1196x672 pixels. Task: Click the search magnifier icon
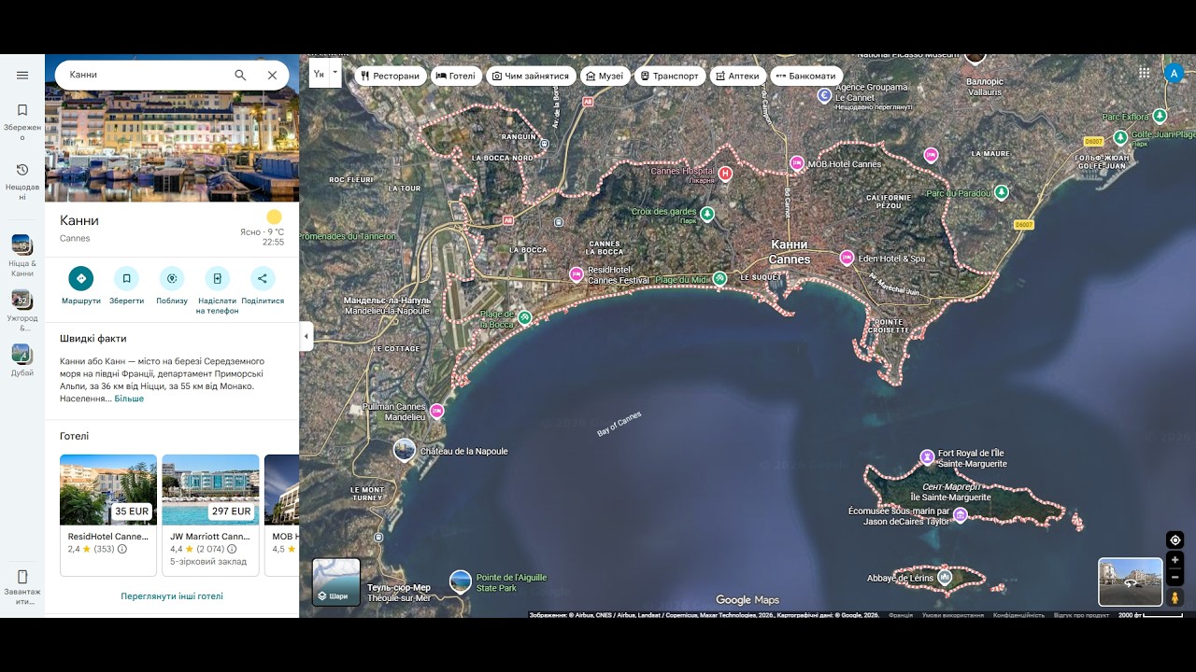coord(240,76)
